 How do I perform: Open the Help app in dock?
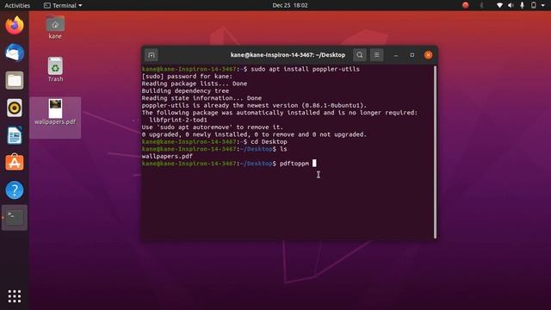[15, 190]
